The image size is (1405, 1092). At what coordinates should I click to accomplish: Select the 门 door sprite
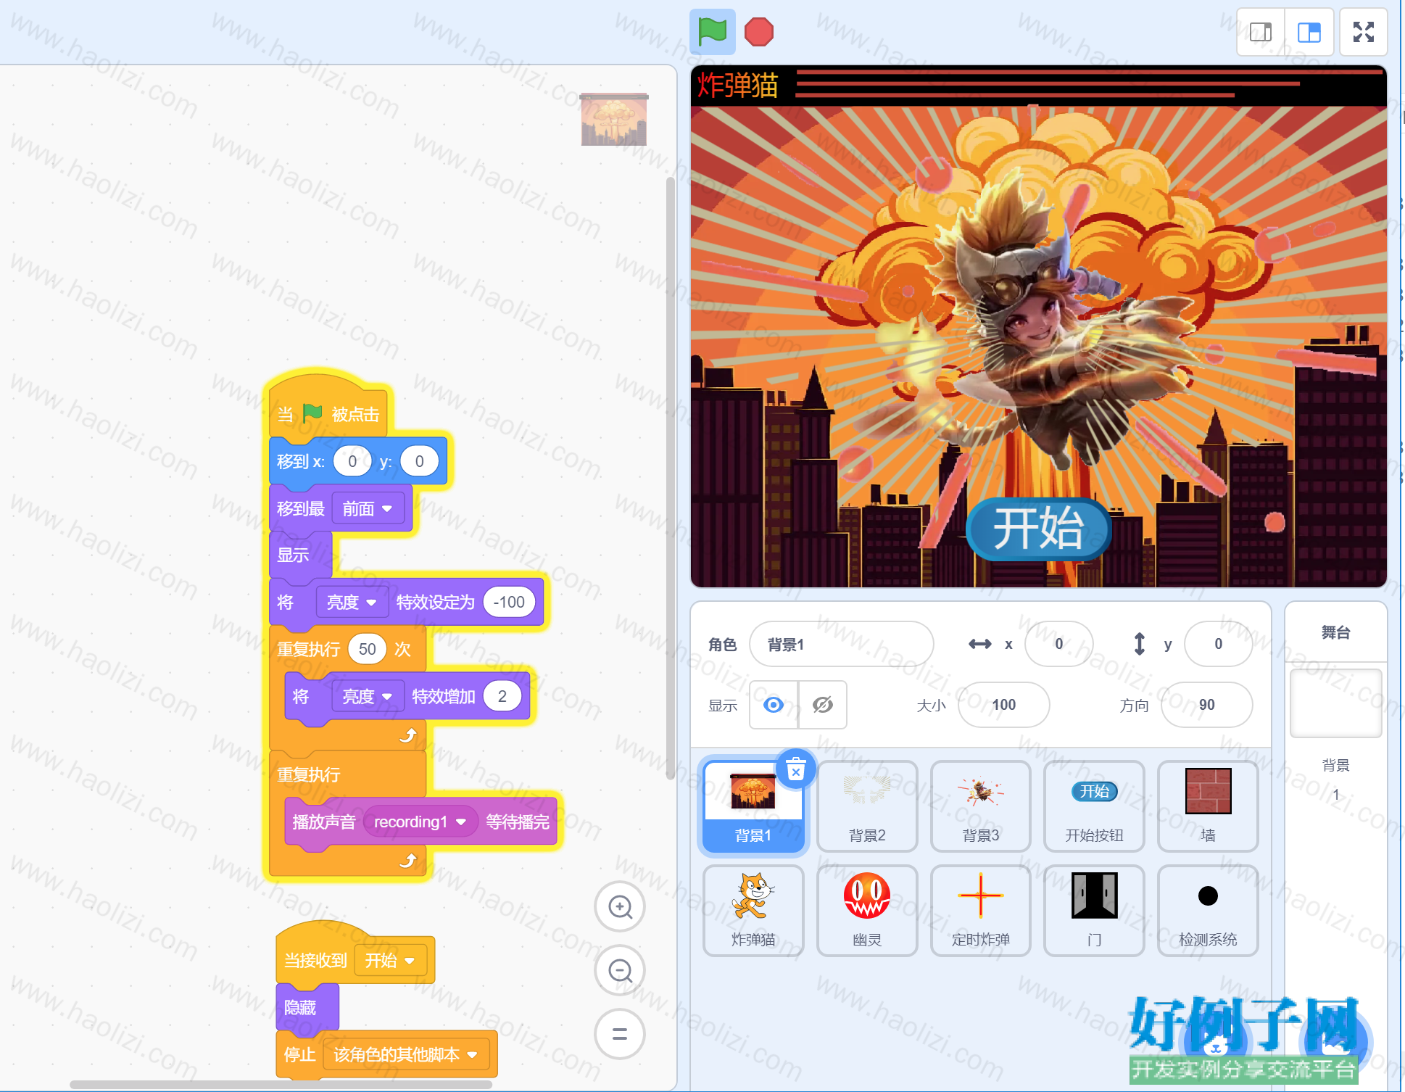(1095, 911)
